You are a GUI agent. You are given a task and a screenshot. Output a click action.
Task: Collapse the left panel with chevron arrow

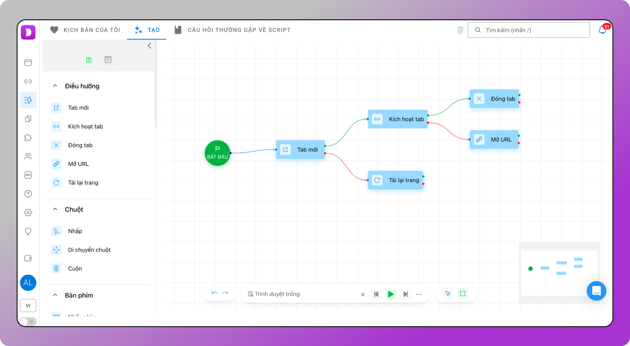(149, 45)
